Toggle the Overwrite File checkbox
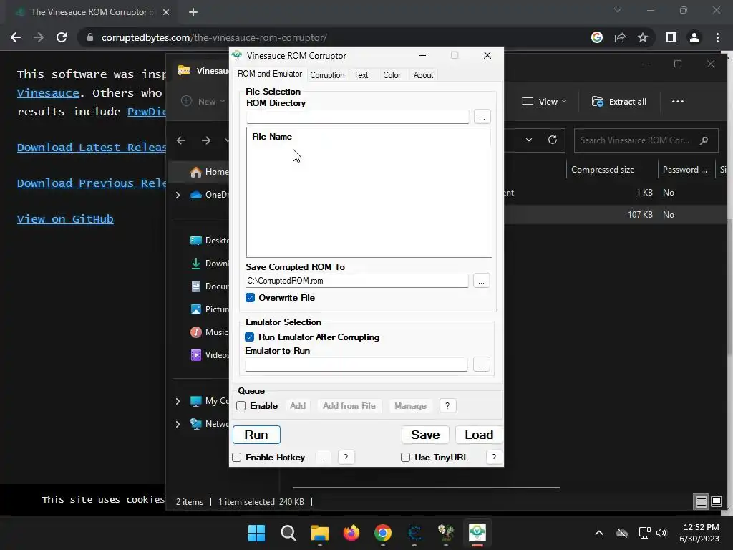This screenshot has height=550, width=733. [250, 298]
